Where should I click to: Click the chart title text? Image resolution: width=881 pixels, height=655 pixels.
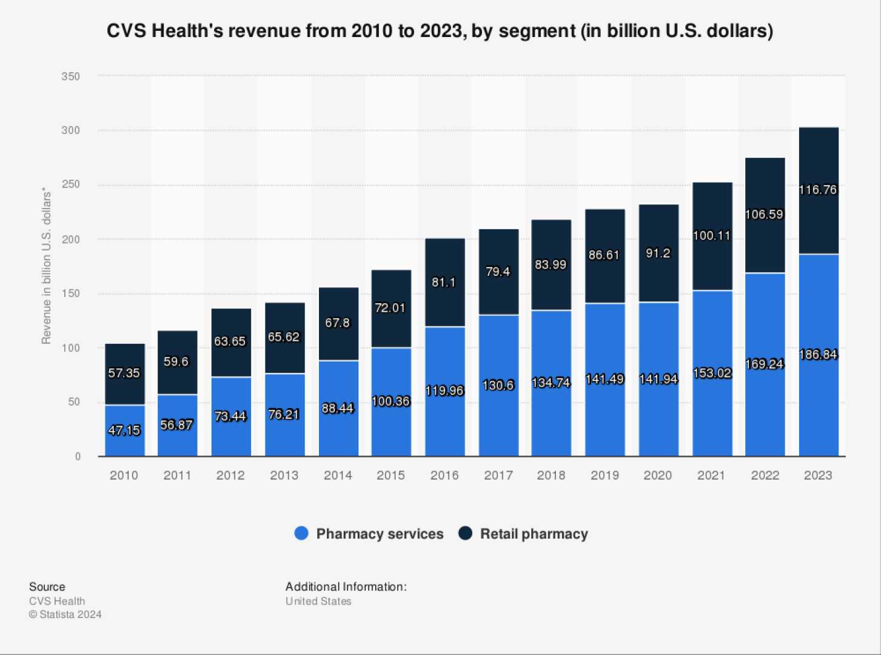(440, 30)
